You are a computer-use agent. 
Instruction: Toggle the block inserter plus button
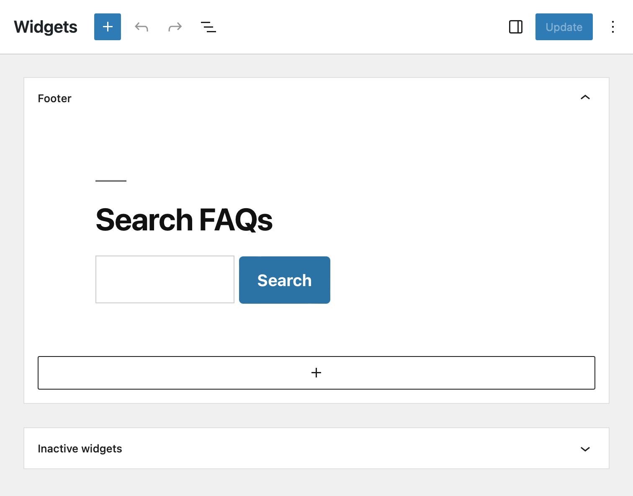[x=108, y=27]
